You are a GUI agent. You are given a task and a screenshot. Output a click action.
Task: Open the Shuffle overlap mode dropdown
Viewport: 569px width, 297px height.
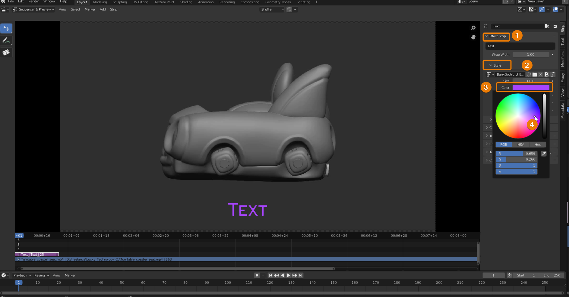[x=272, y=9]
